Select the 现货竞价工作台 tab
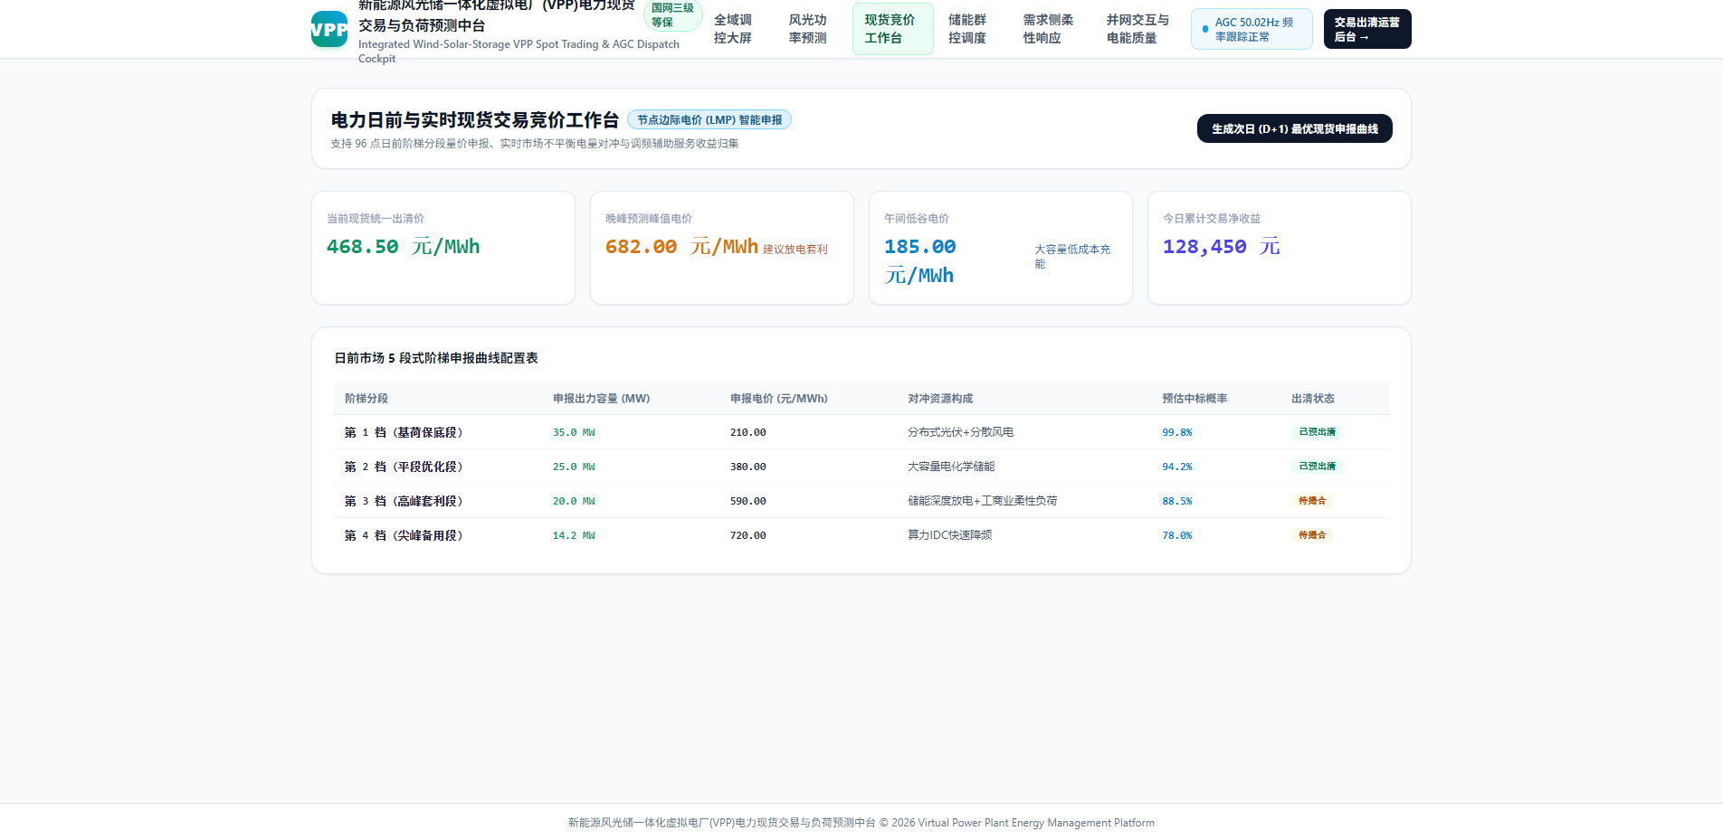 click(892, 29)
